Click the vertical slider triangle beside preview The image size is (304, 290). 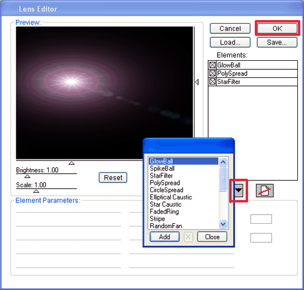pyautogui.click(x=197, y=82)
